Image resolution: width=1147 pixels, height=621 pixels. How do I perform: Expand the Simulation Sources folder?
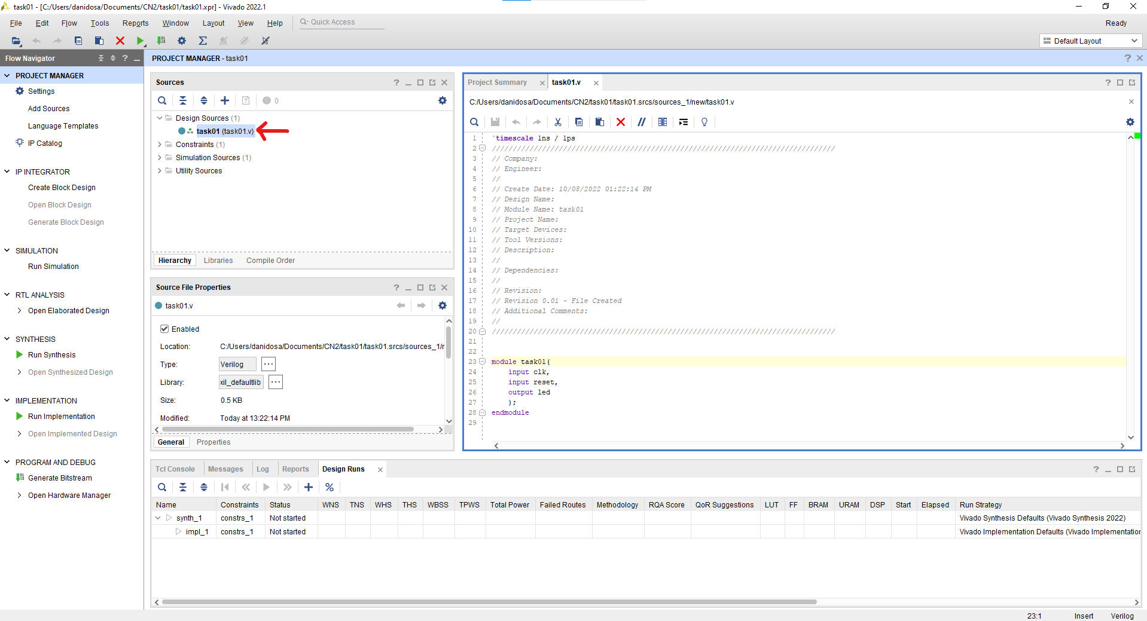tap(160, 158)
